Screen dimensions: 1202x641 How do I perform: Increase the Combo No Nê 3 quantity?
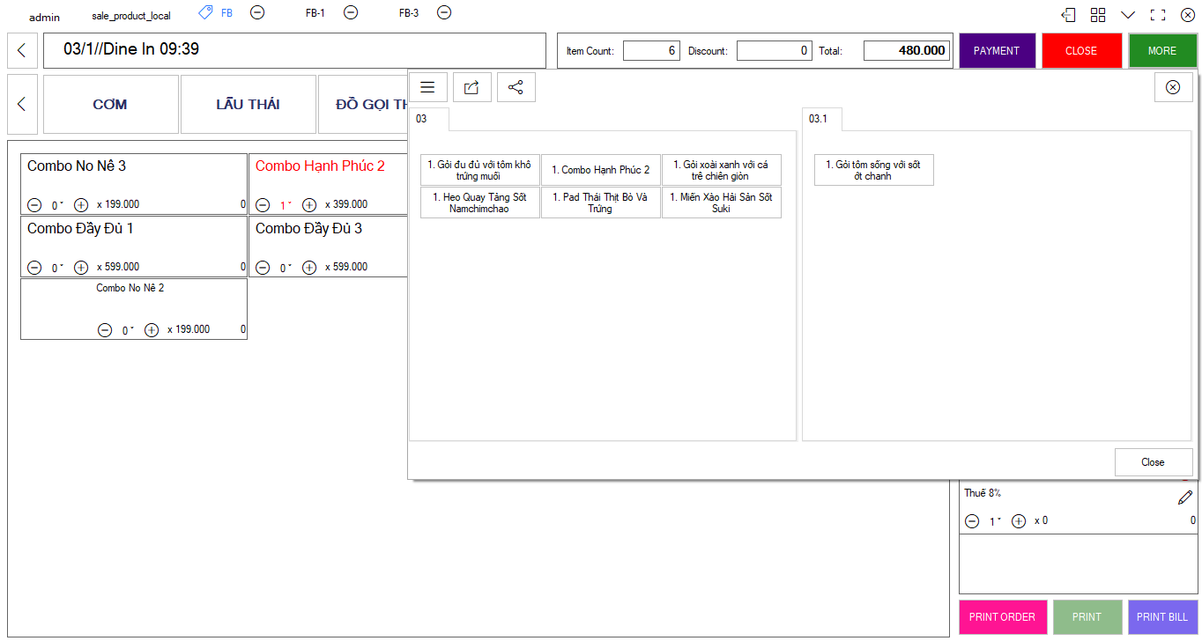click(81, 204)
